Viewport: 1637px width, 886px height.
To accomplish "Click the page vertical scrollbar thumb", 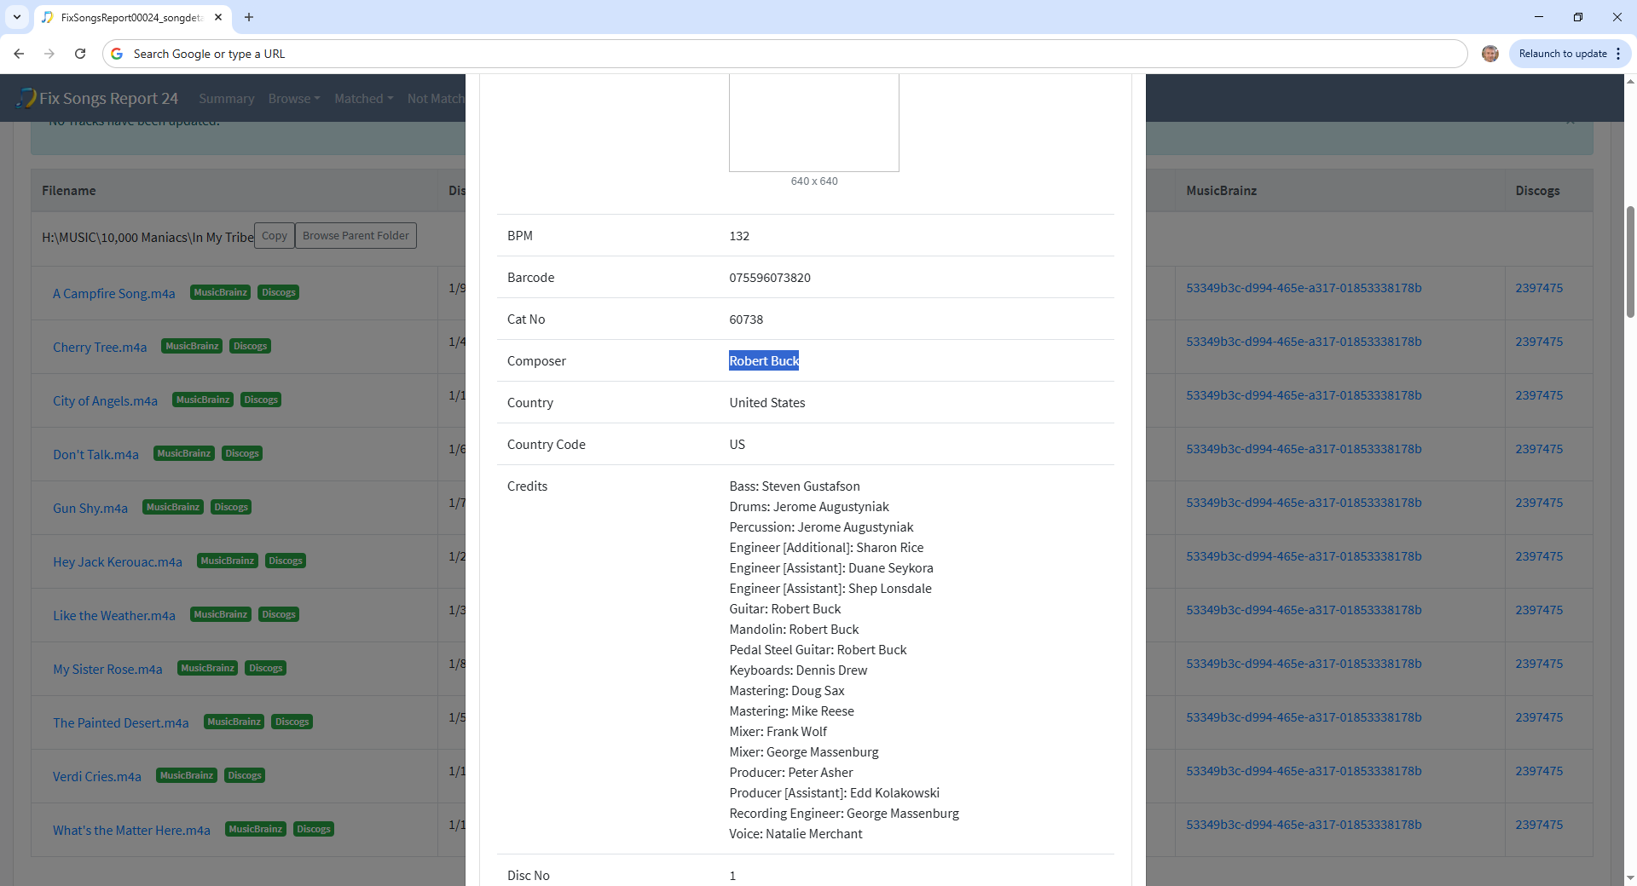I will pyautogui.click(x=1630, y=262).
